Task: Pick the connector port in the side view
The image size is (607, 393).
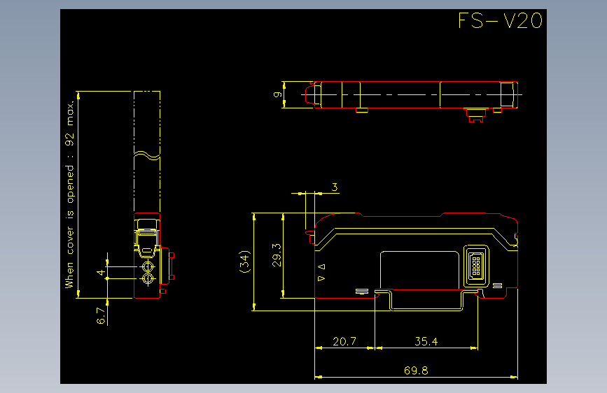Action: (476, 266)
